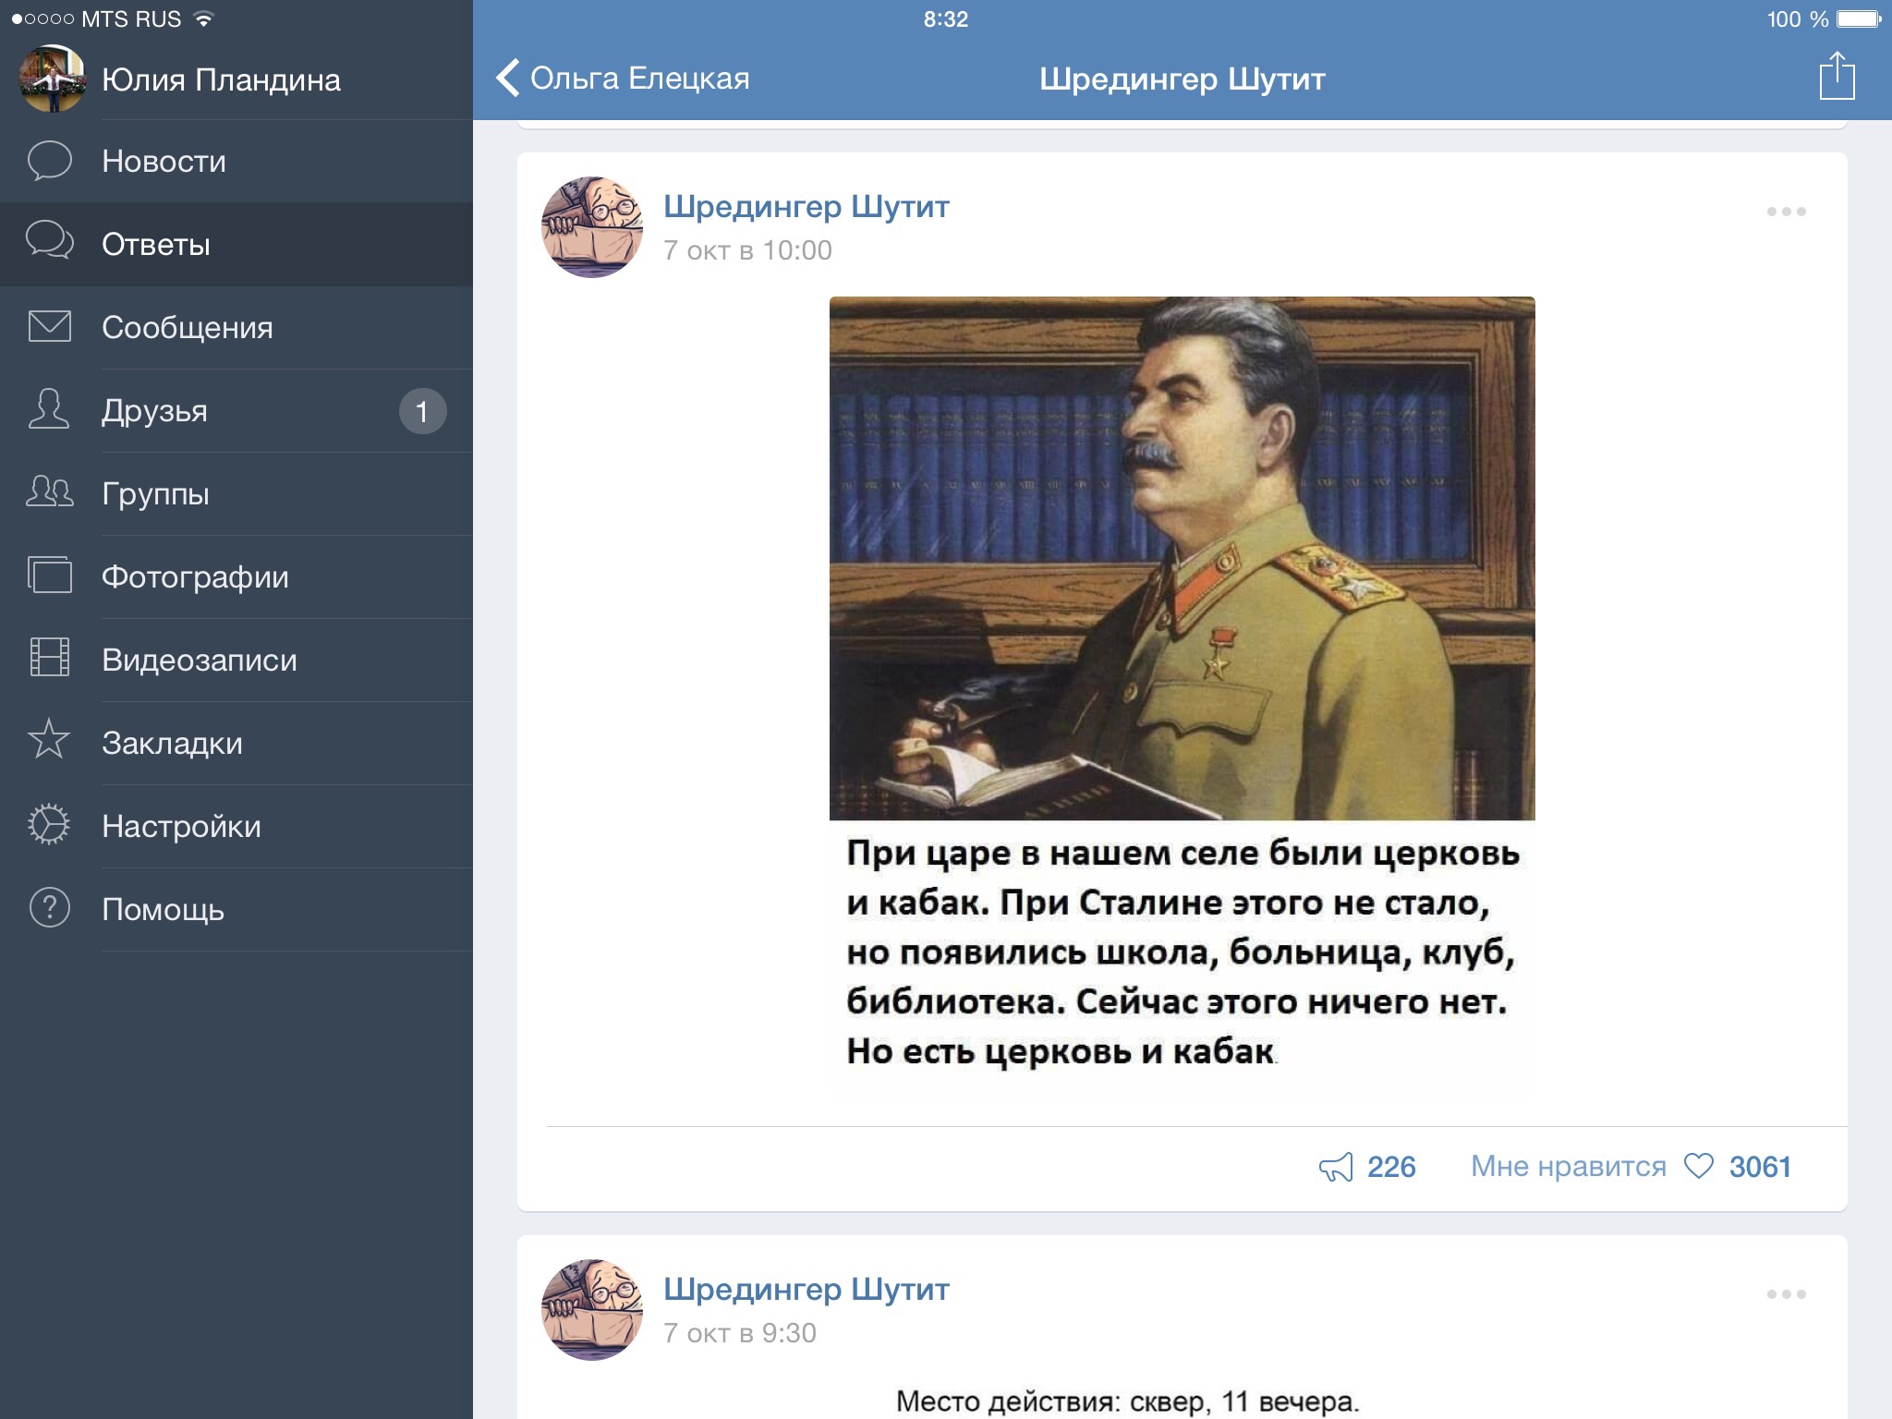Open avatar of the 10:00 post
This screenshot has width=1892, height=1419.
pos(592,227)
